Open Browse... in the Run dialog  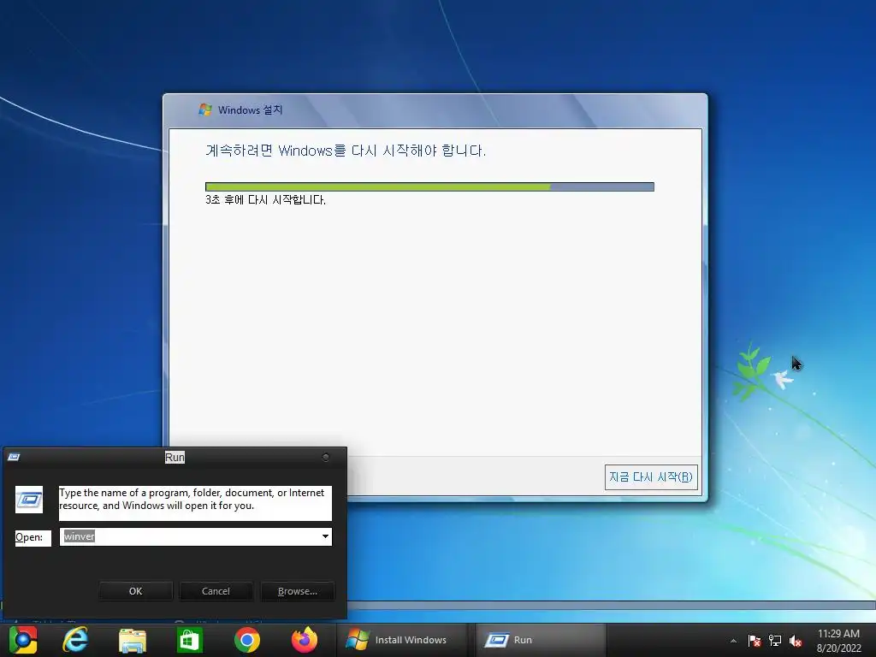tap(297, 591)
